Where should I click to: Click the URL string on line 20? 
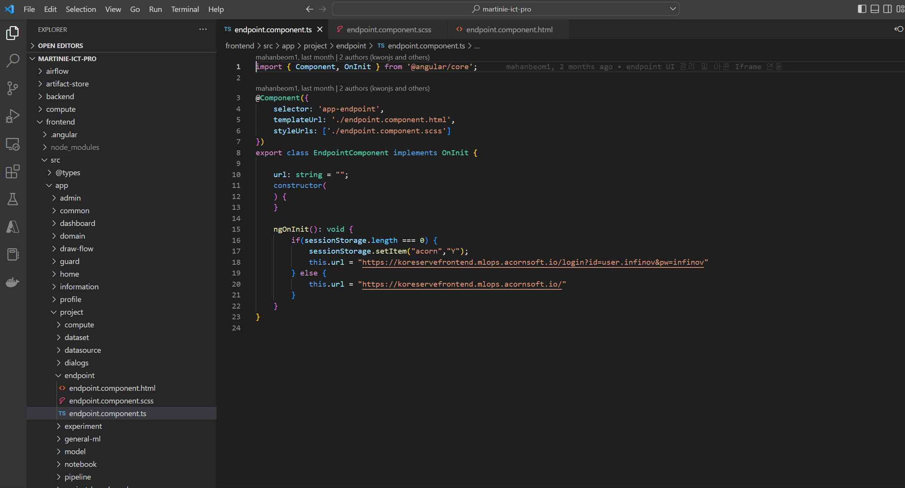[x=462, y=284]
